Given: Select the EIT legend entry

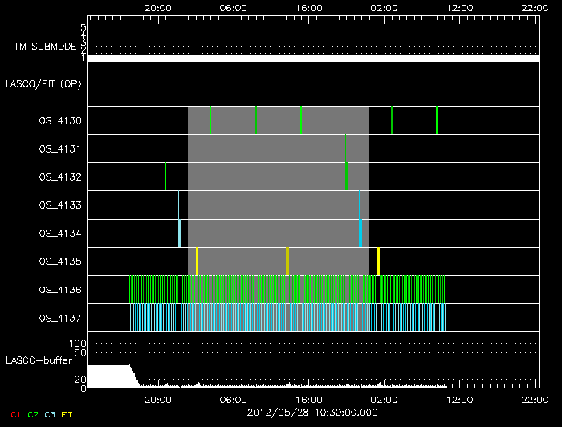Looking at the screenshot, I should 67,414.
